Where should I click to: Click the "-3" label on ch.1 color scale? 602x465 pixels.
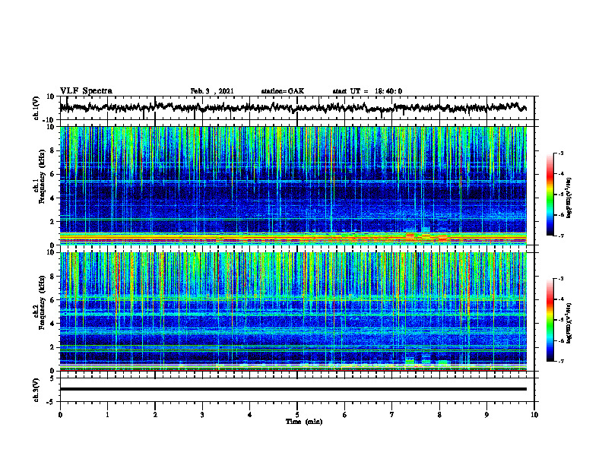coord(560,153)
